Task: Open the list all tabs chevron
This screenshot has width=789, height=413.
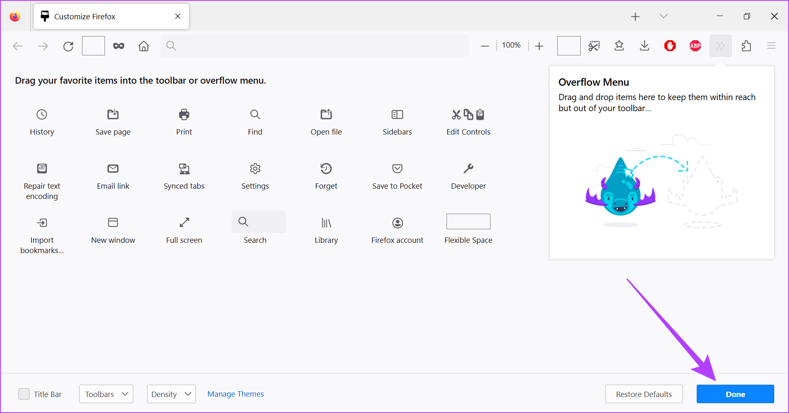Action: pos(664,16)
